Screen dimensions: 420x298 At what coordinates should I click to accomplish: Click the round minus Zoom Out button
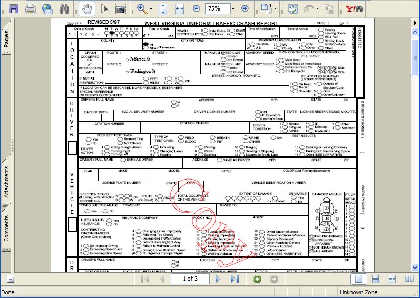(x=197, y=8)
